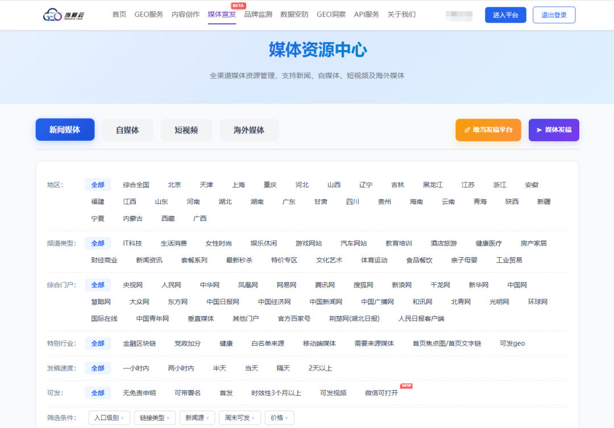Image resolution: width=614 pixels, height=428 pixels.
Task: Expand the 价格 dropdown
Action: click(279, 418)
